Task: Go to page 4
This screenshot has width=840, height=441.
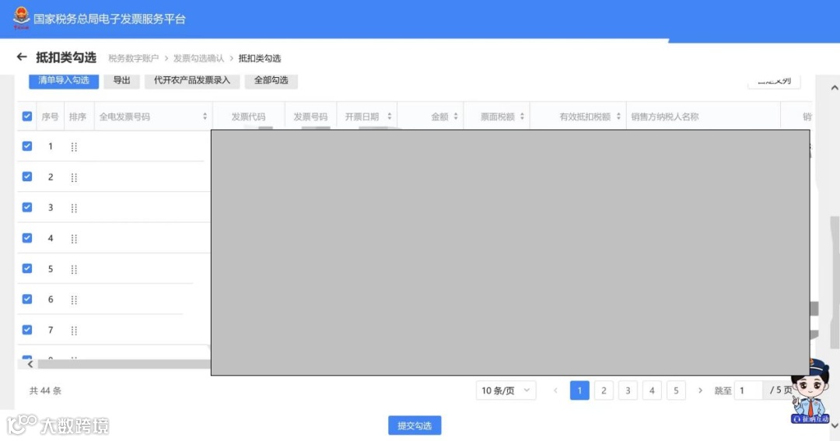Action: pos(652,390)
